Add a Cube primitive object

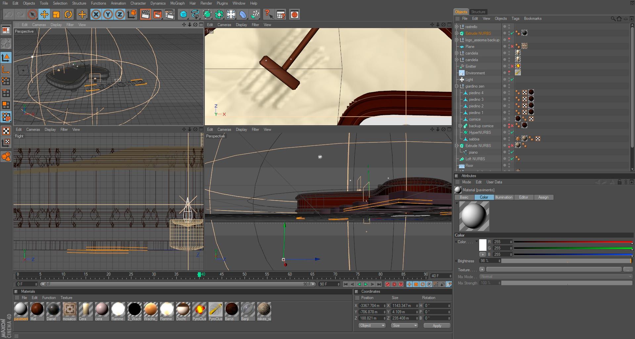pyautogui.click(x=183, y=14)
